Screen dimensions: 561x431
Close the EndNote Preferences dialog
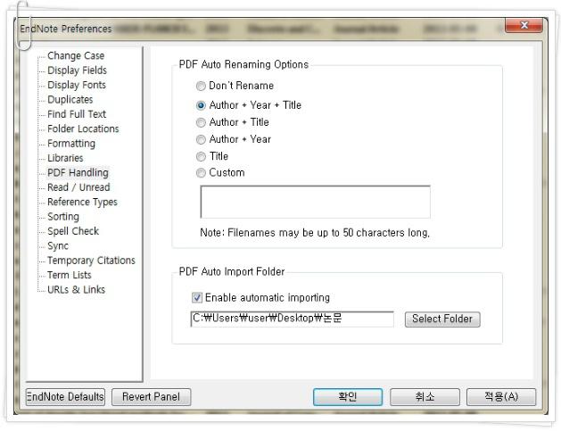pos(524,25)
